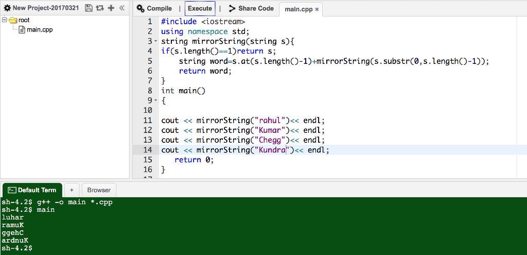The height and width of the screenshot is (255, 527).
Task: Click 'sh-4.2$ main' command line
Action: pos(28,210)
